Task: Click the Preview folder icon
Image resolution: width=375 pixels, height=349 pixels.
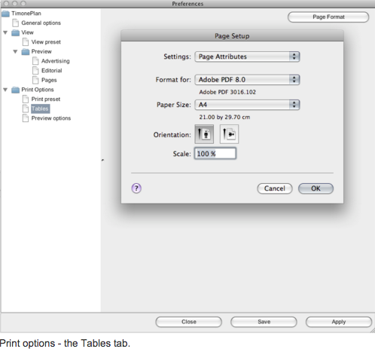Action: coord(26,52)
